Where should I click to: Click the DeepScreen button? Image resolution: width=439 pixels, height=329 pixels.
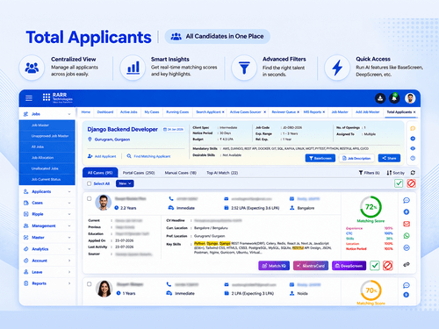[349, 266]
